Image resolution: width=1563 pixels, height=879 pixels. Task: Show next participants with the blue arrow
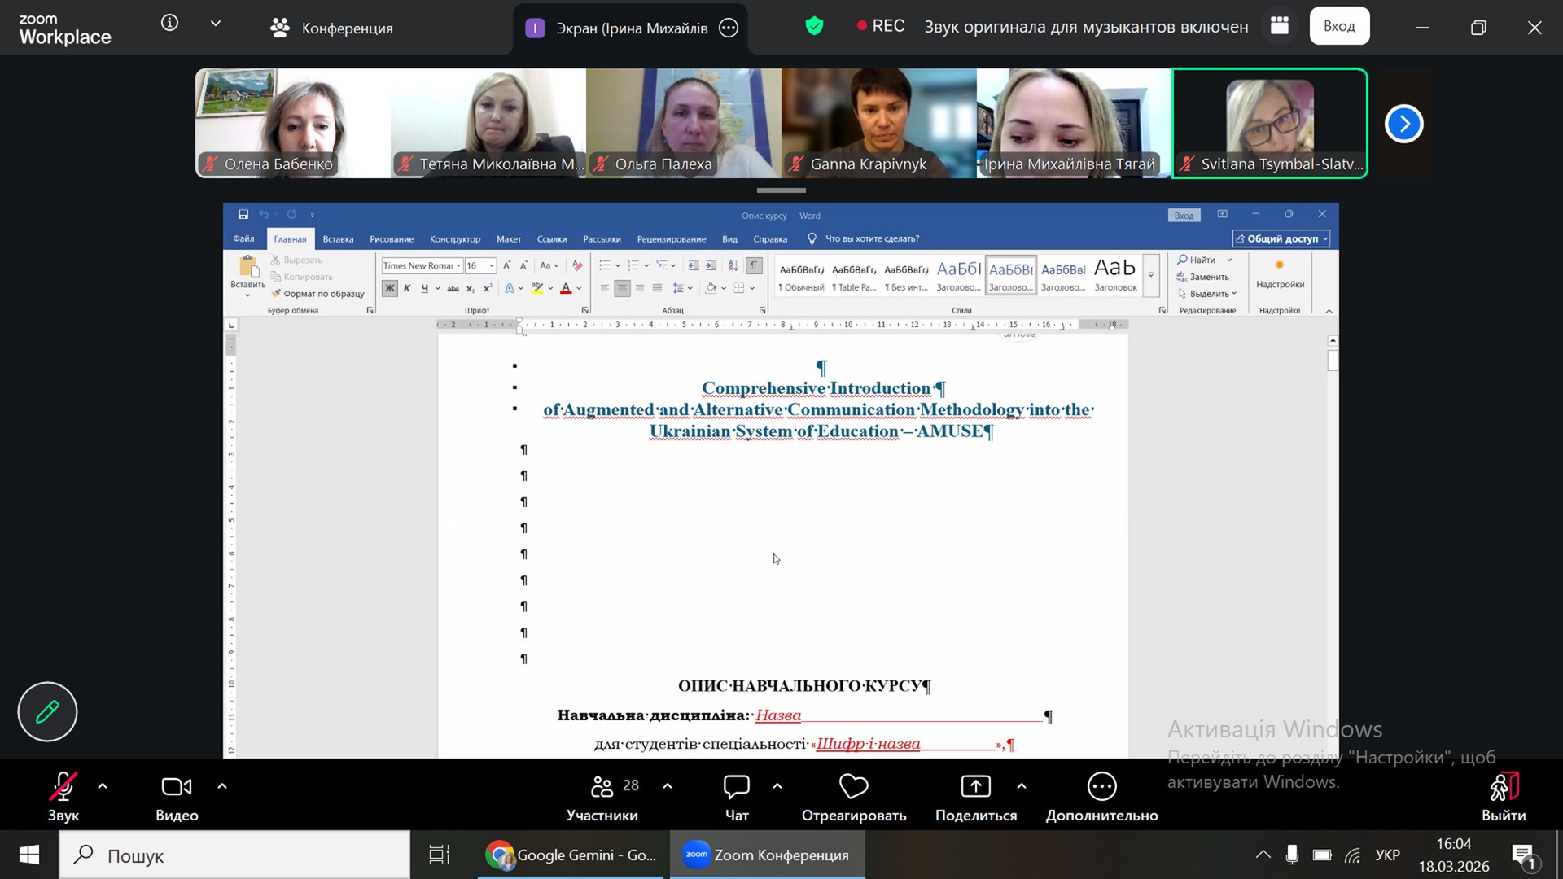click(x=1403, y=124)
